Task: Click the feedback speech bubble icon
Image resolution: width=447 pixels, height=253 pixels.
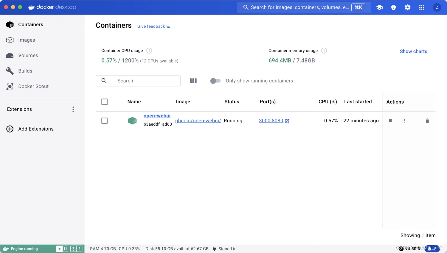Action: coord(168,26)
